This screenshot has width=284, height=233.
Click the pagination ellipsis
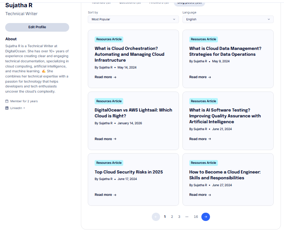point(187,217)
